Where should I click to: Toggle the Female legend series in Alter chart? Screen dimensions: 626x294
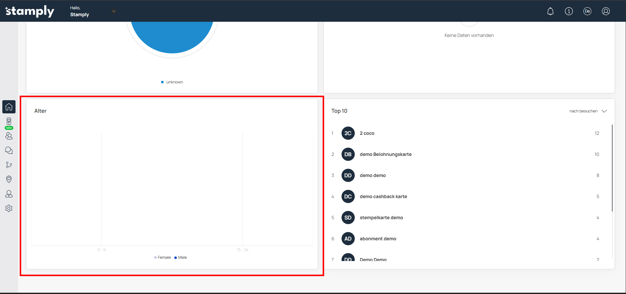[162, 257]
